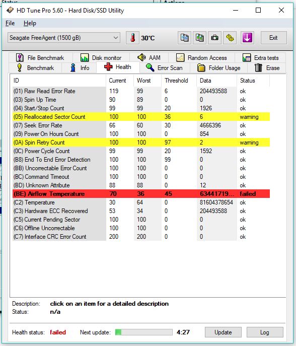Select the (C2) Temperature row
The height and width of the screenshot is (346, 296).
[x=141, y=202]
